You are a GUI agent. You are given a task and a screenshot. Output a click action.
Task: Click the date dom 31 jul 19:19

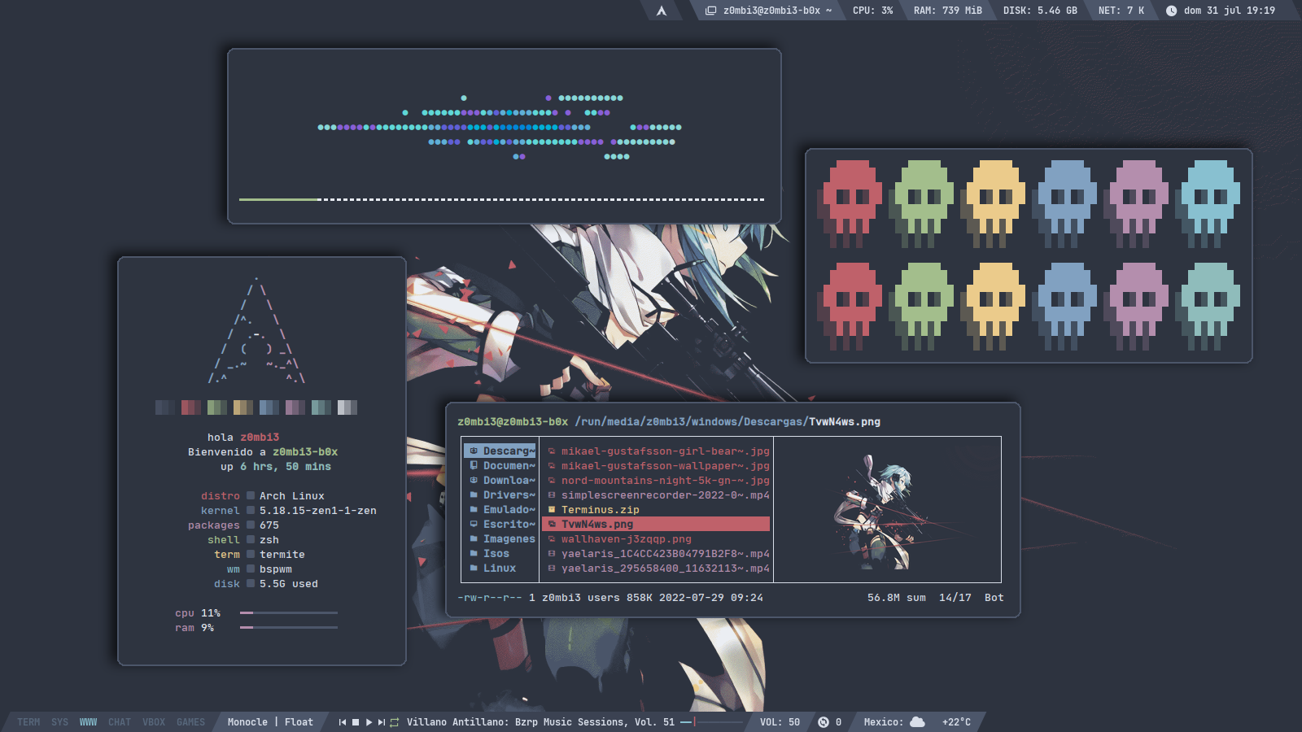coord(1230,11)
